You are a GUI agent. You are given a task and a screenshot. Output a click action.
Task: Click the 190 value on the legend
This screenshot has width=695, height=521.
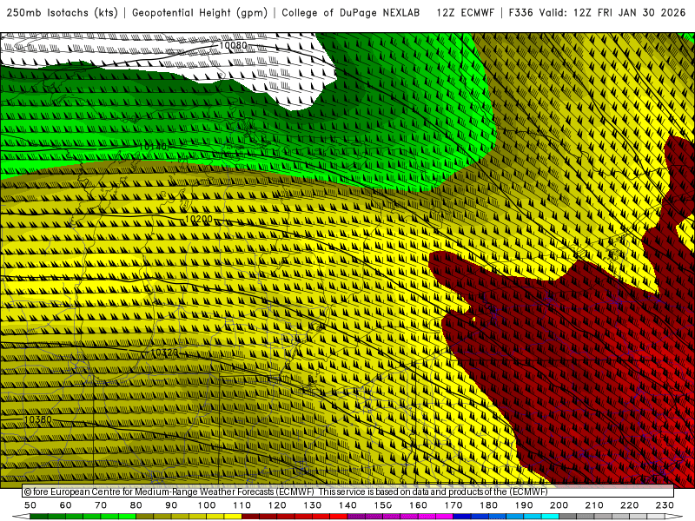click(524, 505)
